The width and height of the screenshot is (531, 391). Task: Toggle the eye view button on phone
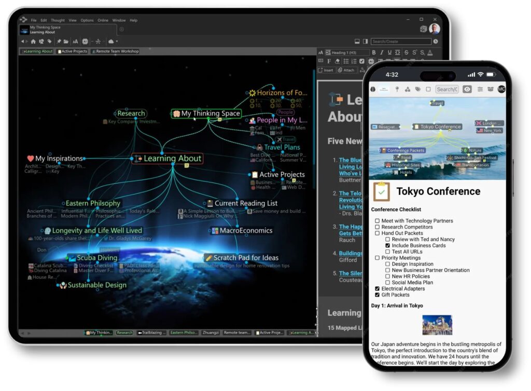coord(467,89)
